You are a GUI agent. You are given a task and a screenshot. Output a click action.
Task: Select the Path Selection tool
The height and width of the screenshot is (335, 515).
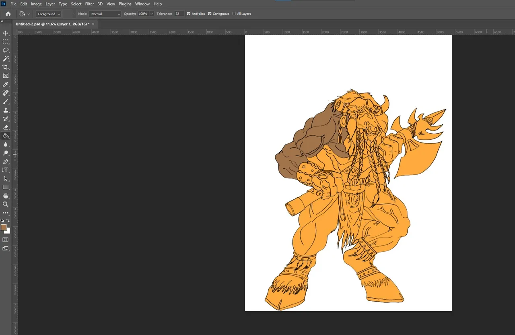click(6, 178)
